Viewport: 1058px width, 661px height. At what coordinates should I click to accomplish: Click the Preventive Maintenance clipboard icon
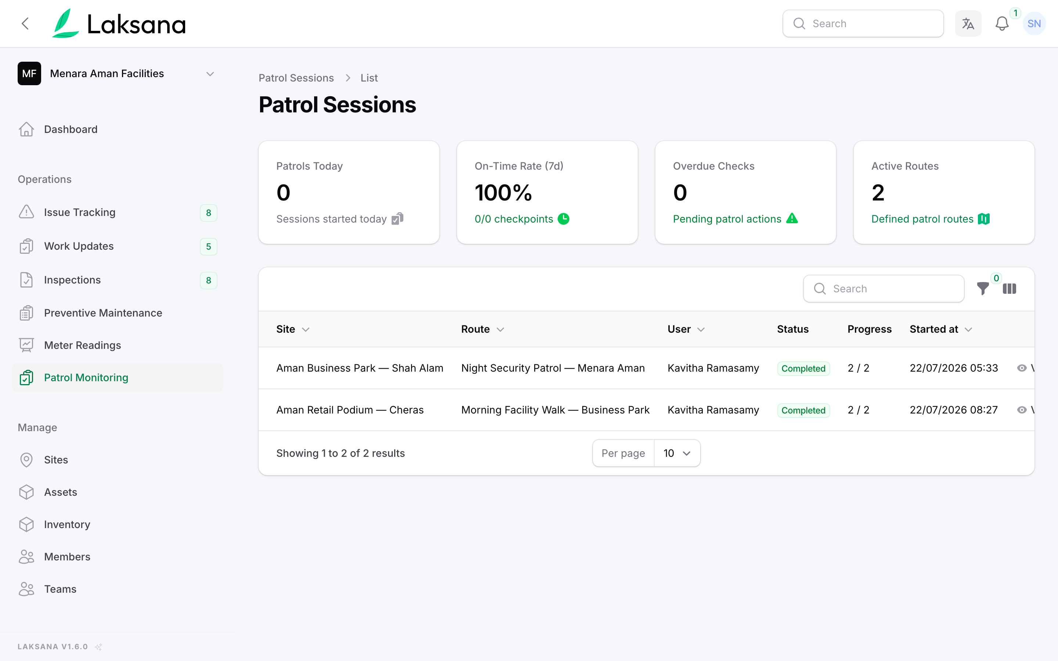(26, 313)
